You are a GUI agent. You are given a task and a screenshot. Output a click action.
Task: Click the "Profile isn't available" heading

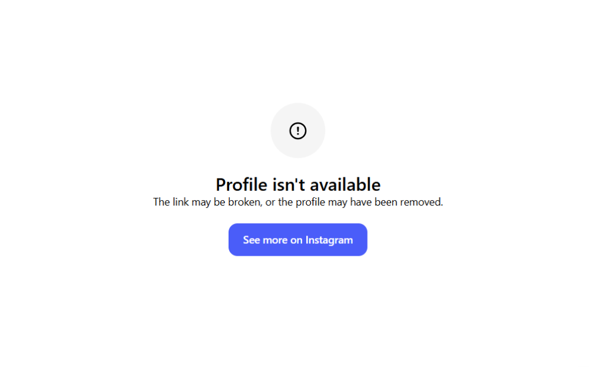pos(298,184)
